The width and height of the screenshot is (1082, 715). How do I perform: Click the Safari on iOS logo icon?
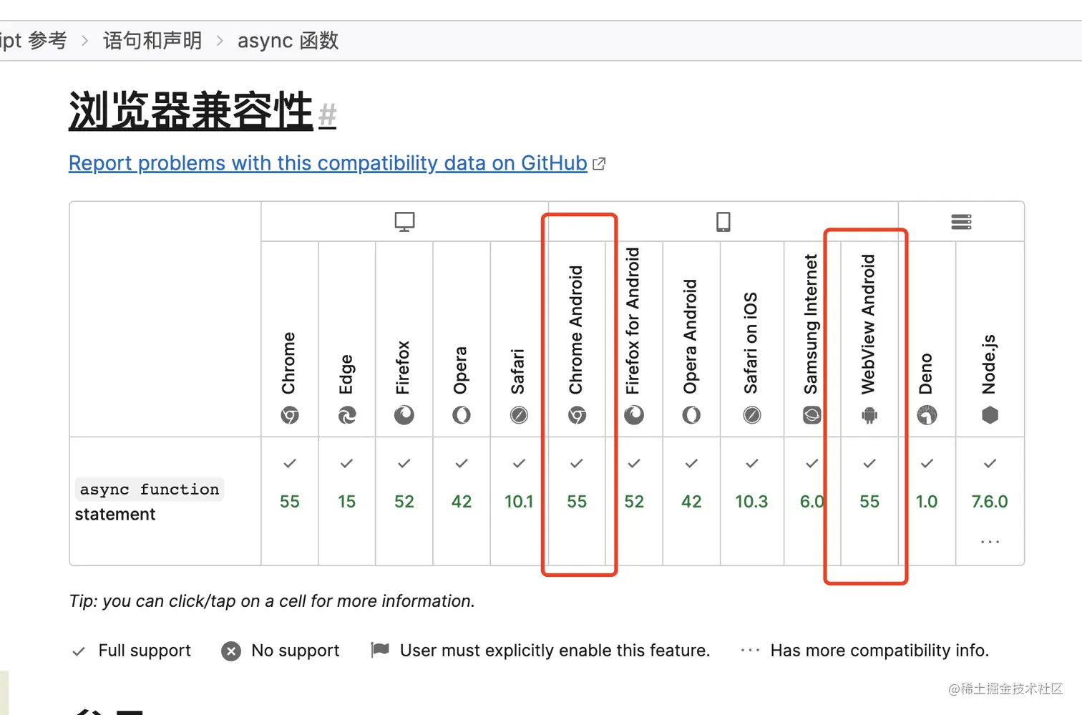pyautogui.click(x=751, y=415)
